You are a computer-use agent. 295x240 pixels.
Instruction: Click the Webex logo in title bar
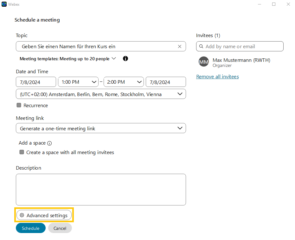4,4
